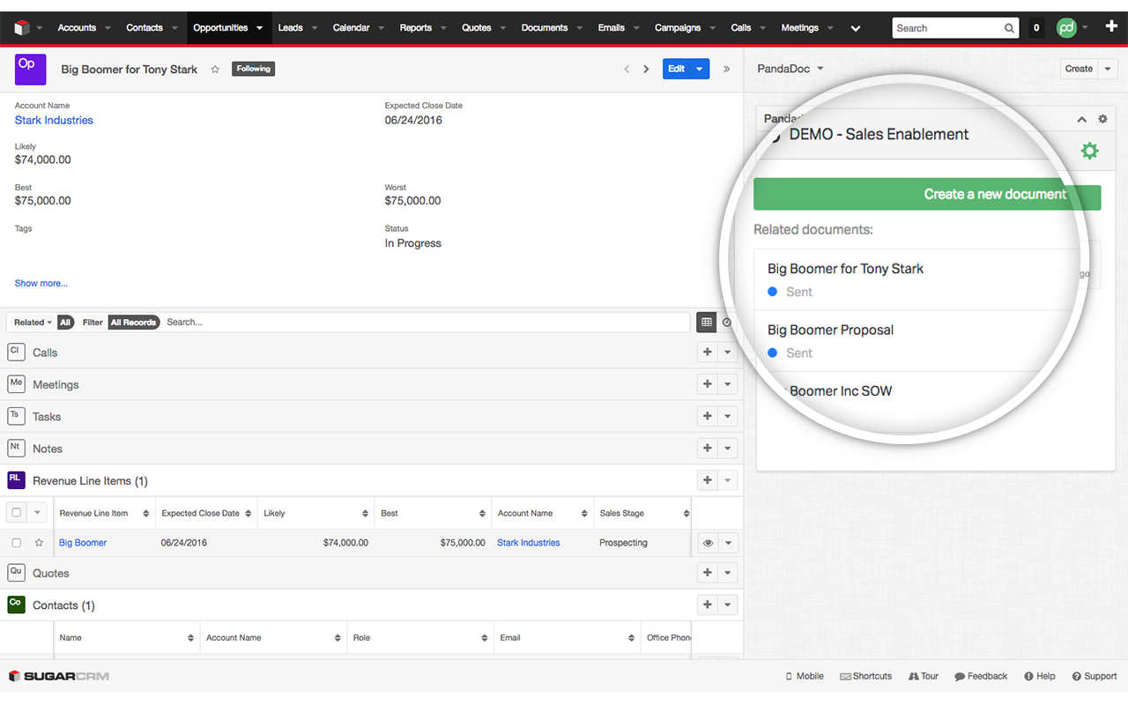Click the Mobile footer icon link
Viewport: 1128px width, 705px height.
tap(805, 676)
